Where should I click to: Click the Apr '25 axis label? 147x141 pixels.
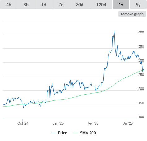(x=93, y=123)
